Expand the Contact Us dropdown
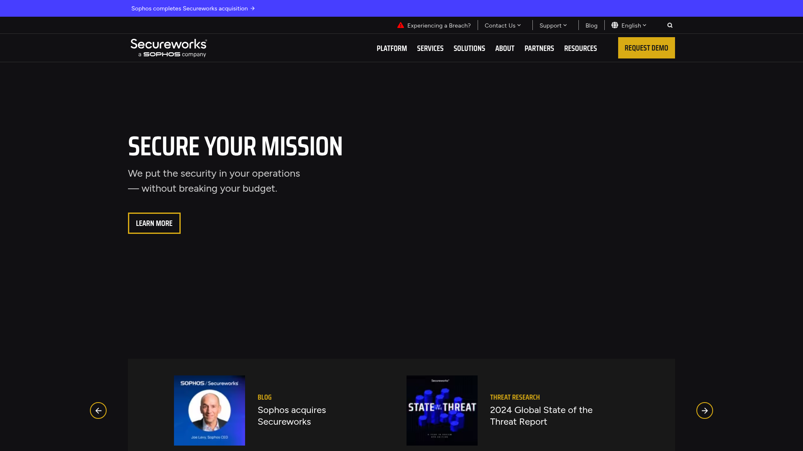This screenshot has height=451, width=803. (x=502, y=25)
